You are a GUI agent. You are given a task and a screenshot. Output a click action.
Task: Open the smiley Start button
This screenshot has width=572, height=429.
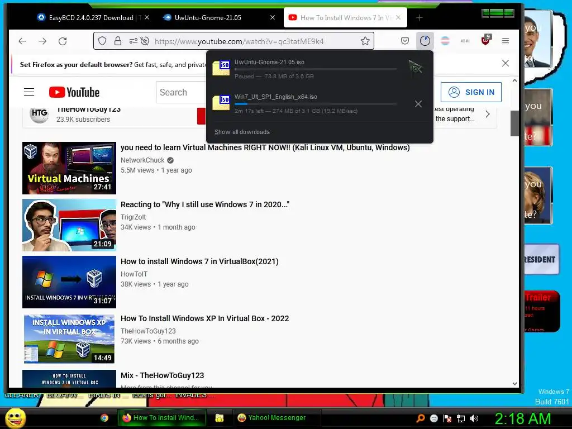(15, 418)
